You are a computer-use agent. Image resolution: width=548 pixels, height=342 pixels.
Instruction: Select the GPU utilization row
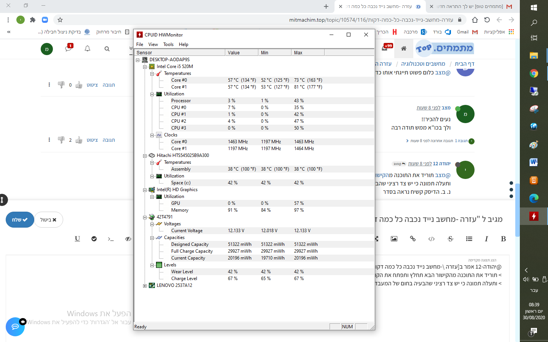click(x=254, y=203)
